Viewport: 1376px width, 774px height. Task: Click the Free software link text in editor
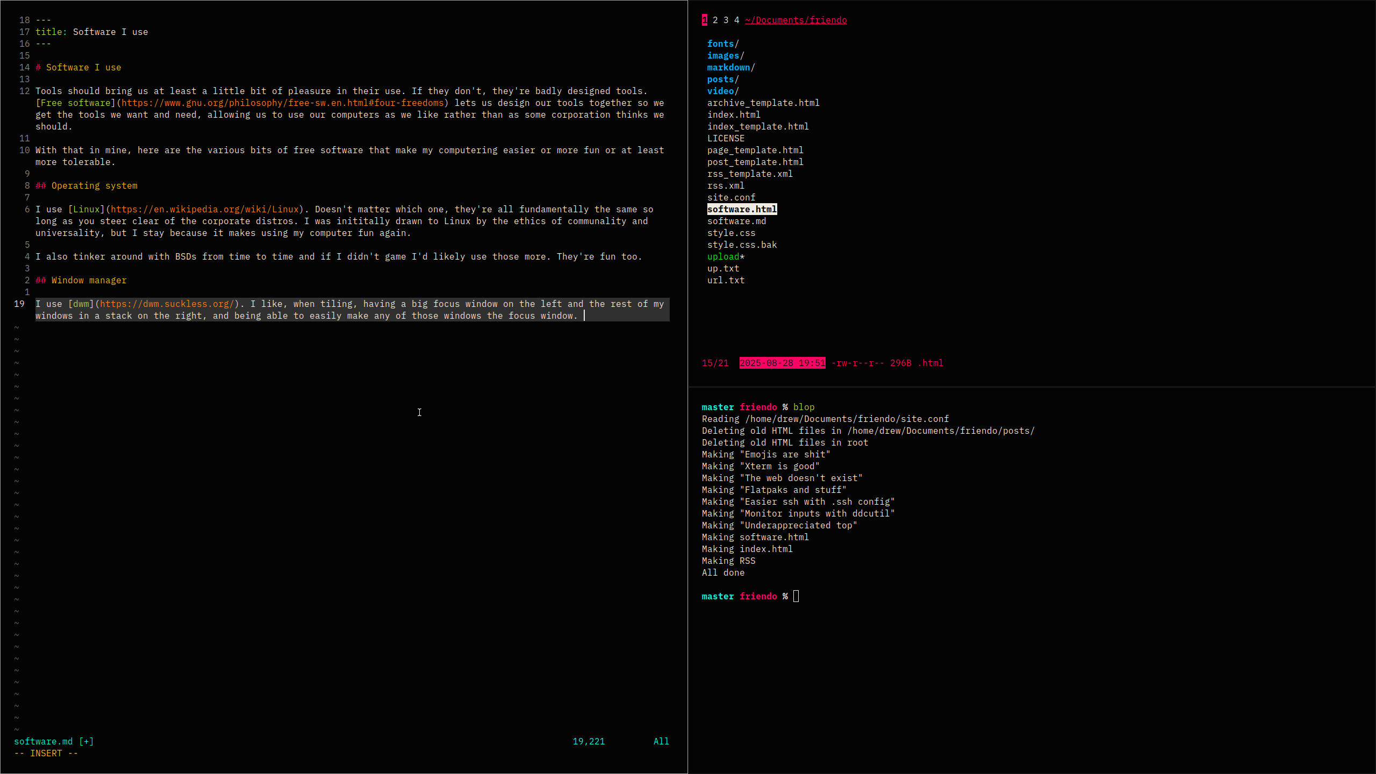click(75, 103)
